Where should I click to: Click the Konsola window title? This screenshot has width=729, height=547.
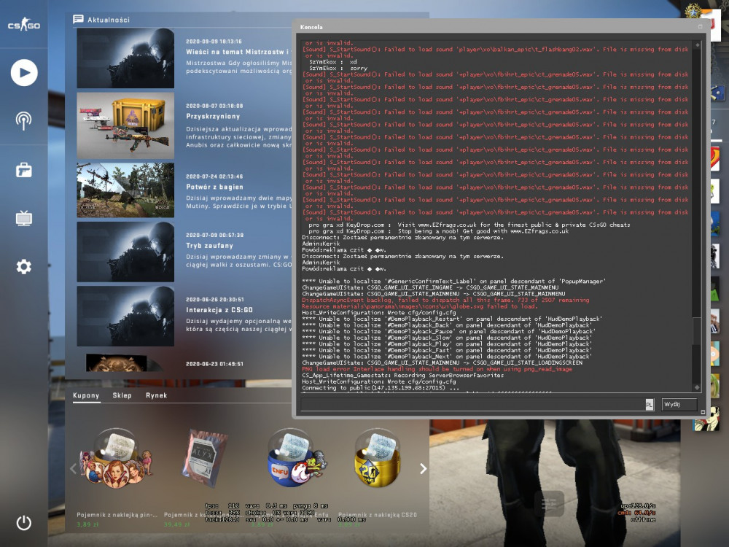click(311, 27)
